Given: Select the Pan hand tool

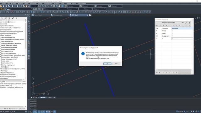Looking at the screenshot, I should tap(40, 6).
